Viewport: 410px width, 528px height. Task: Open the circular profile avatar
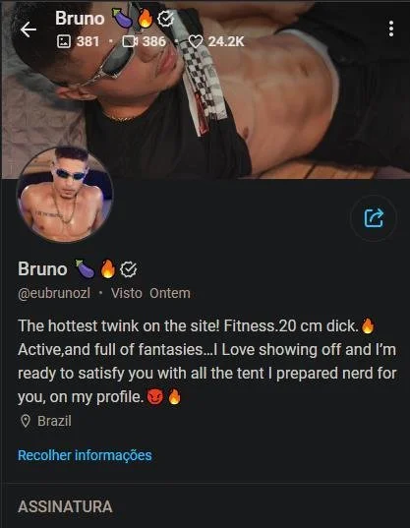tap(65, 195)
